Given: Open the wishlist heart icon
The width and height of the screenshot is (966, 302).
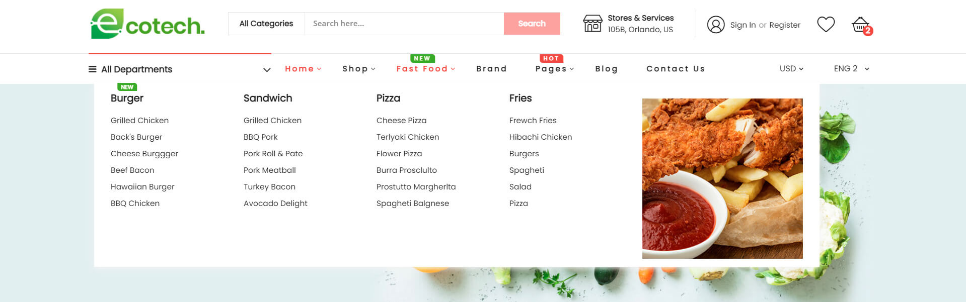Looking at the screenshot, I should click(826, 24).
